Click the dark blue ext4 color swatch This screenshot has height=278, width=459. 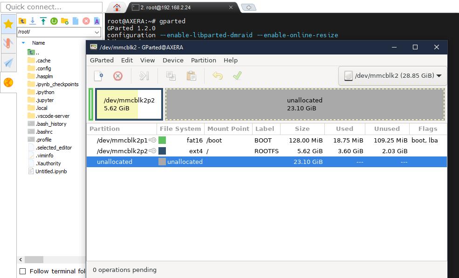pos(162,151)
